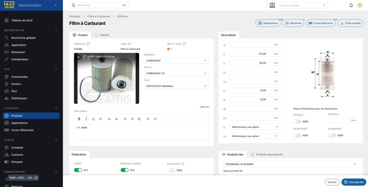Open the Catégorie dropdown

coord(176,61)
